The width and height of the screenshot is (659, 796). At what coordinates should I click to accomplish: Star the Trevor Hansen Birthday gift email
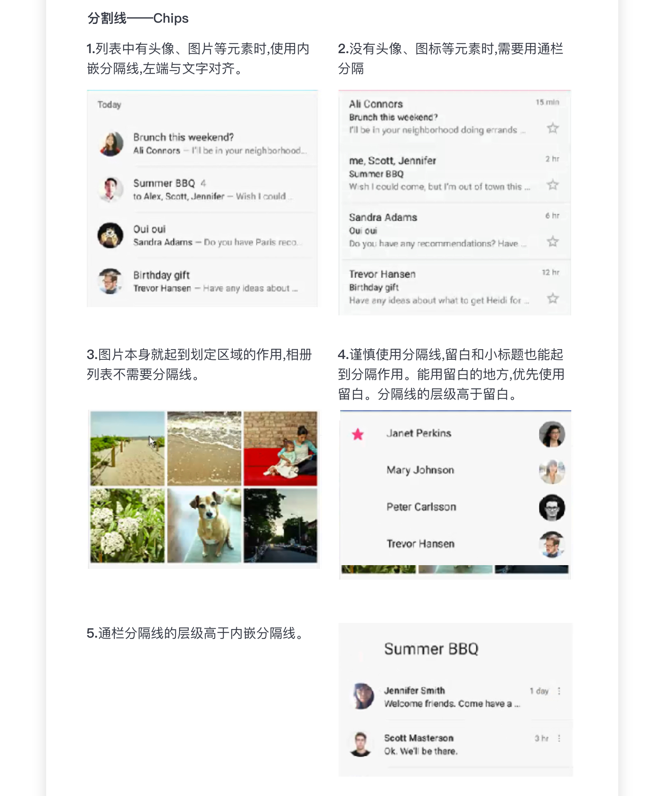(553, 298)
